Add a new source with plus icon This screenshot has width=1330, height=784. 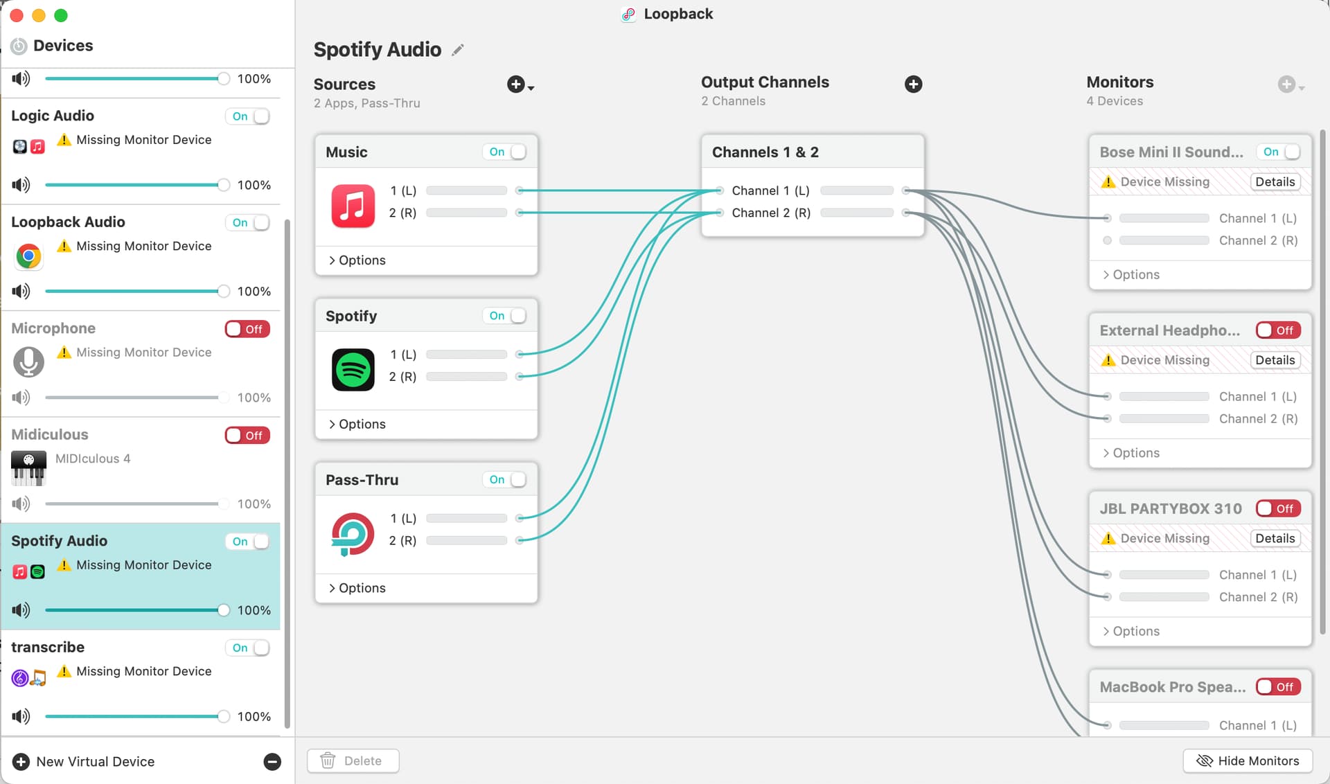click(516, 84)
